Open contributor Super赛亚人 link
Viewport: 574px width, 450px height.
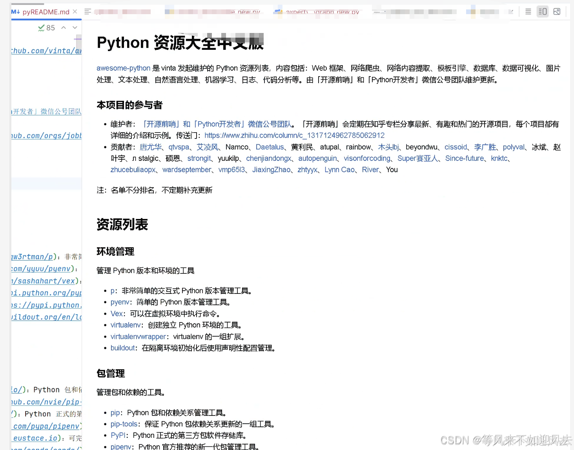click(417, 159)
